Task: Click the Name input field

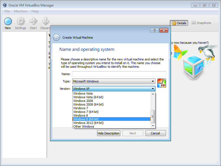Action: 119,74
